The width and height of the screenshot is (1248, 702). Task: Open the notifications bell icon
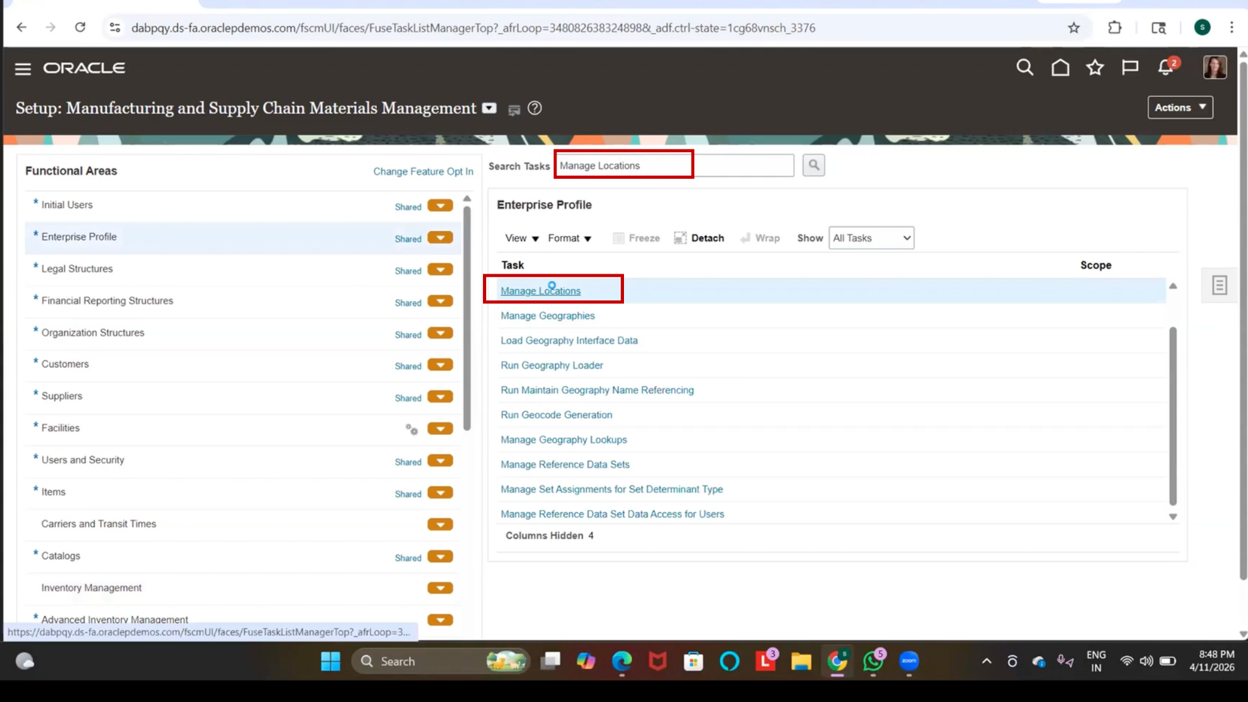coord(1165,68)
